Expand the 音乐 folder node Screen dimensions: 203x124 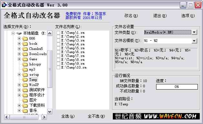click(x=19, y=110)
